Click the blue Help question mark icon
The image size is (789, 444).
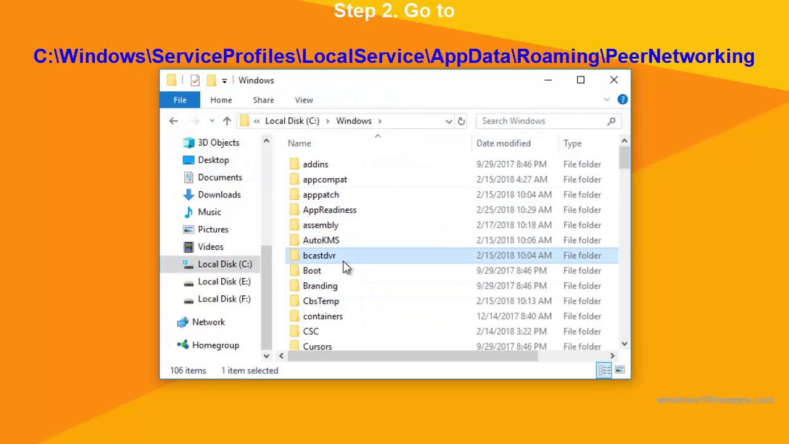click(x=623, y=99)
